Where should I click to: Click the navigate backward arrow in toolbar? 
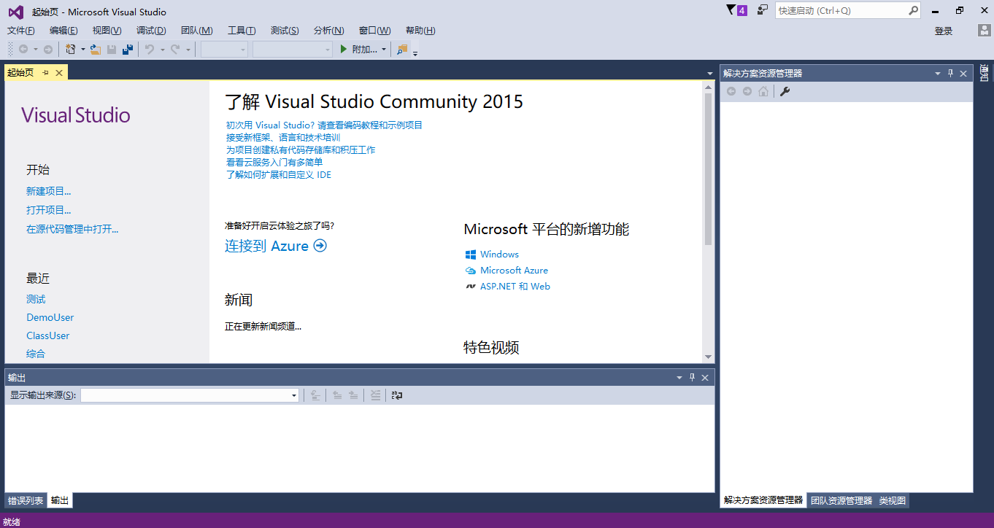pyautogui.click(x=23, y=50)
